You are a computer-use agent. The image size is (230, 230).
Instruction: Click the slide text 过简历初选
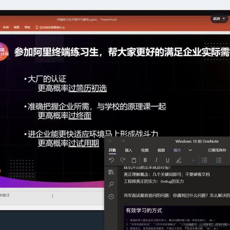click(88, 88)
